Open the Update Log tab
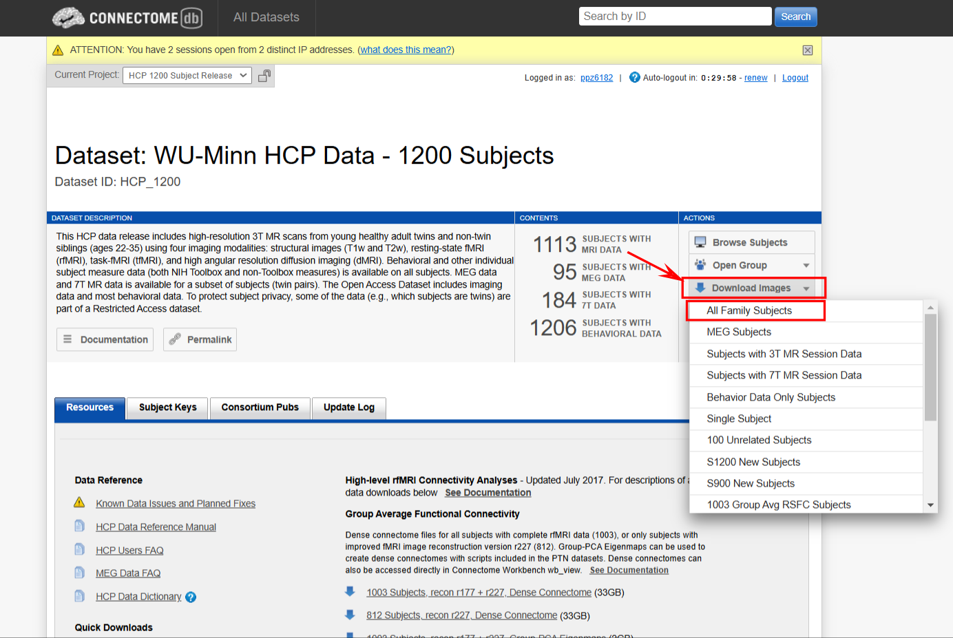The image size is (953, 638). pyautogui.click(x=348, y=407)
